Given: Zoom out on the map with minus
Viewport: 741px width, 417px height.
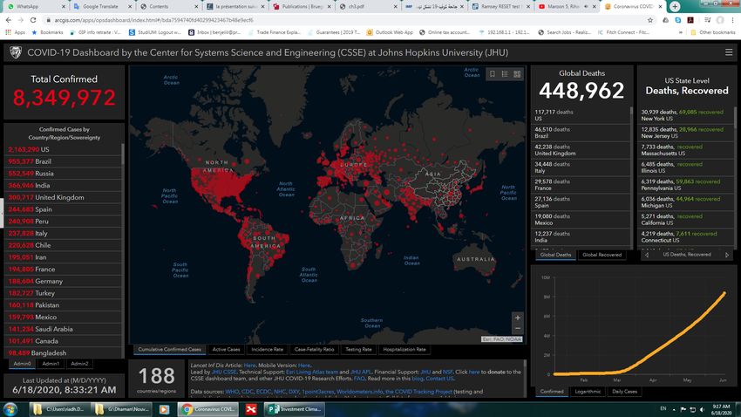Looking at the screenshot, I should (518, 328).
